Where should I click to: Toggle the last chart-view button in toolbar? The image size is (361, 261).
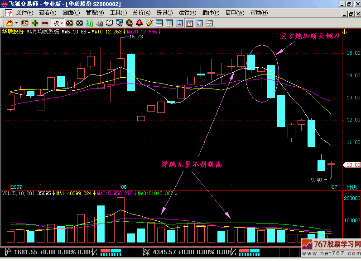pyautogui.click(x=209, y=23)
